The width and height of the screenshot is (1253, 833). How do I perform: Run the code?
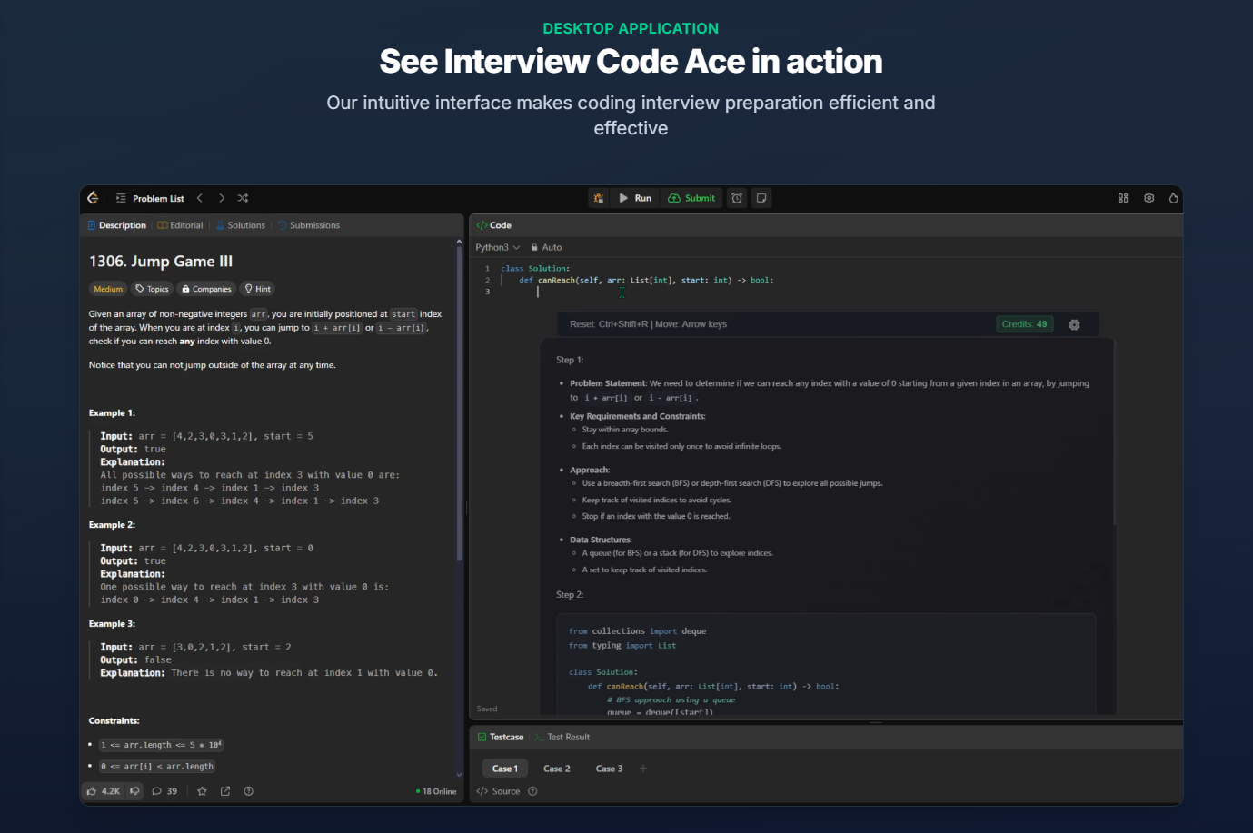click(635, 198)
